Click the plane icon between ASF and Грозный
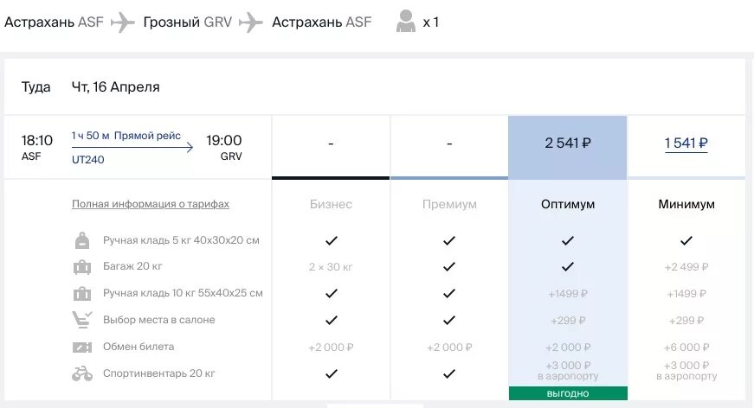This screenshot has width=754, height=408. click(x=123, y=22)
